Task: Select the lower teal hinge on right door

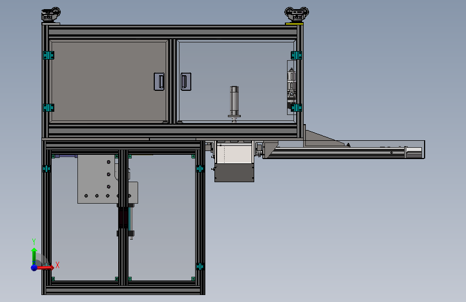Action: point(296,107)
